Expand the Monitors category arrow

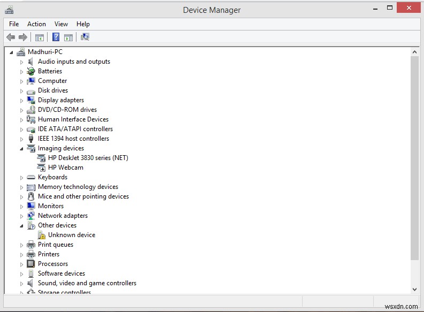coord(21,207)
